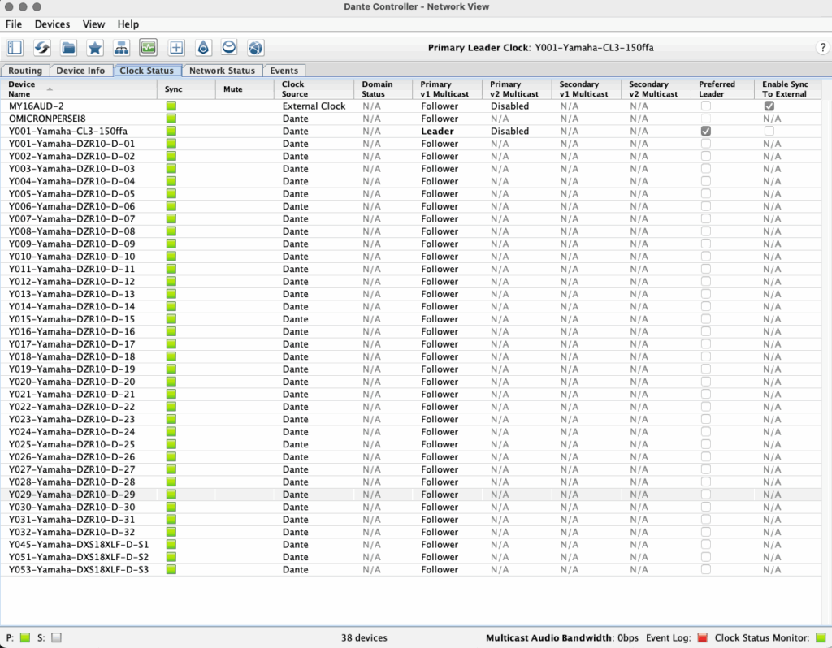The width and height of the screenshot is (832, 648).
Task: Click the star toolbar icon
Action: tap(95, 48)
